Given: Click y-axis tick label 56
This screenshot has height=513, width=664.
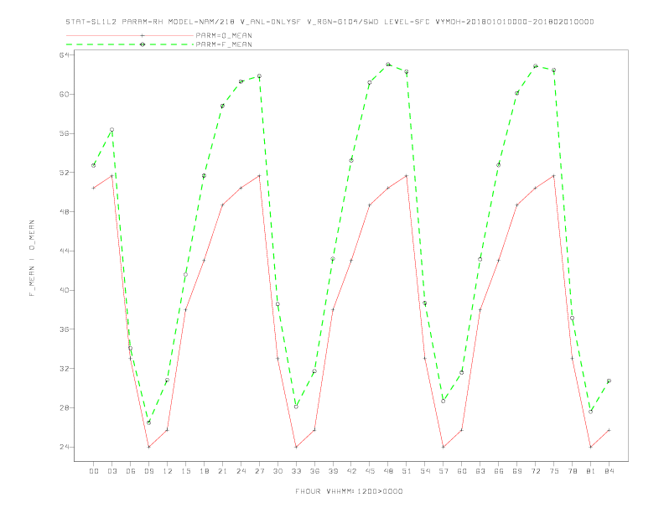Looking at the screenshot, I should pos(65,133).
